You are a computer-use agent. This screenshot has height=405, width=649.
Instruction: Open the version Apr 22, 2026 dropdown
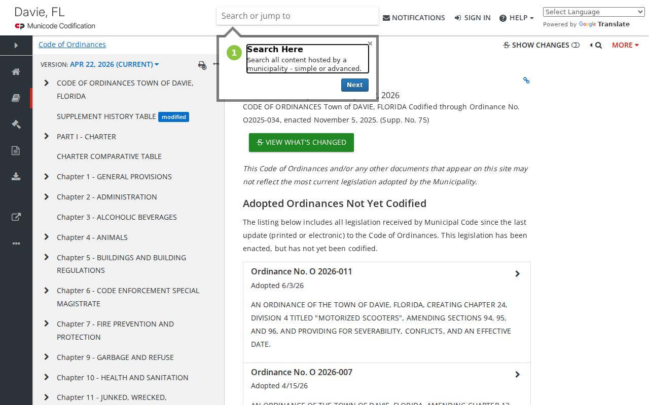(x=115, y=64)
